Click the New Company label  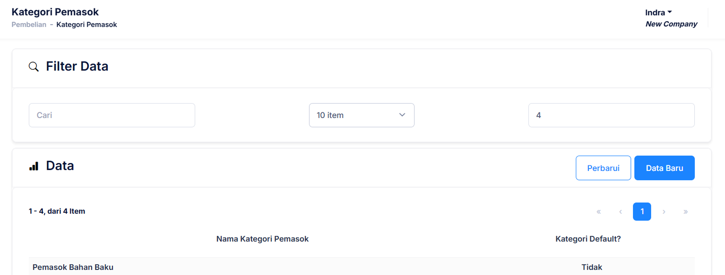pyautogui.click(x=671, y=24)
